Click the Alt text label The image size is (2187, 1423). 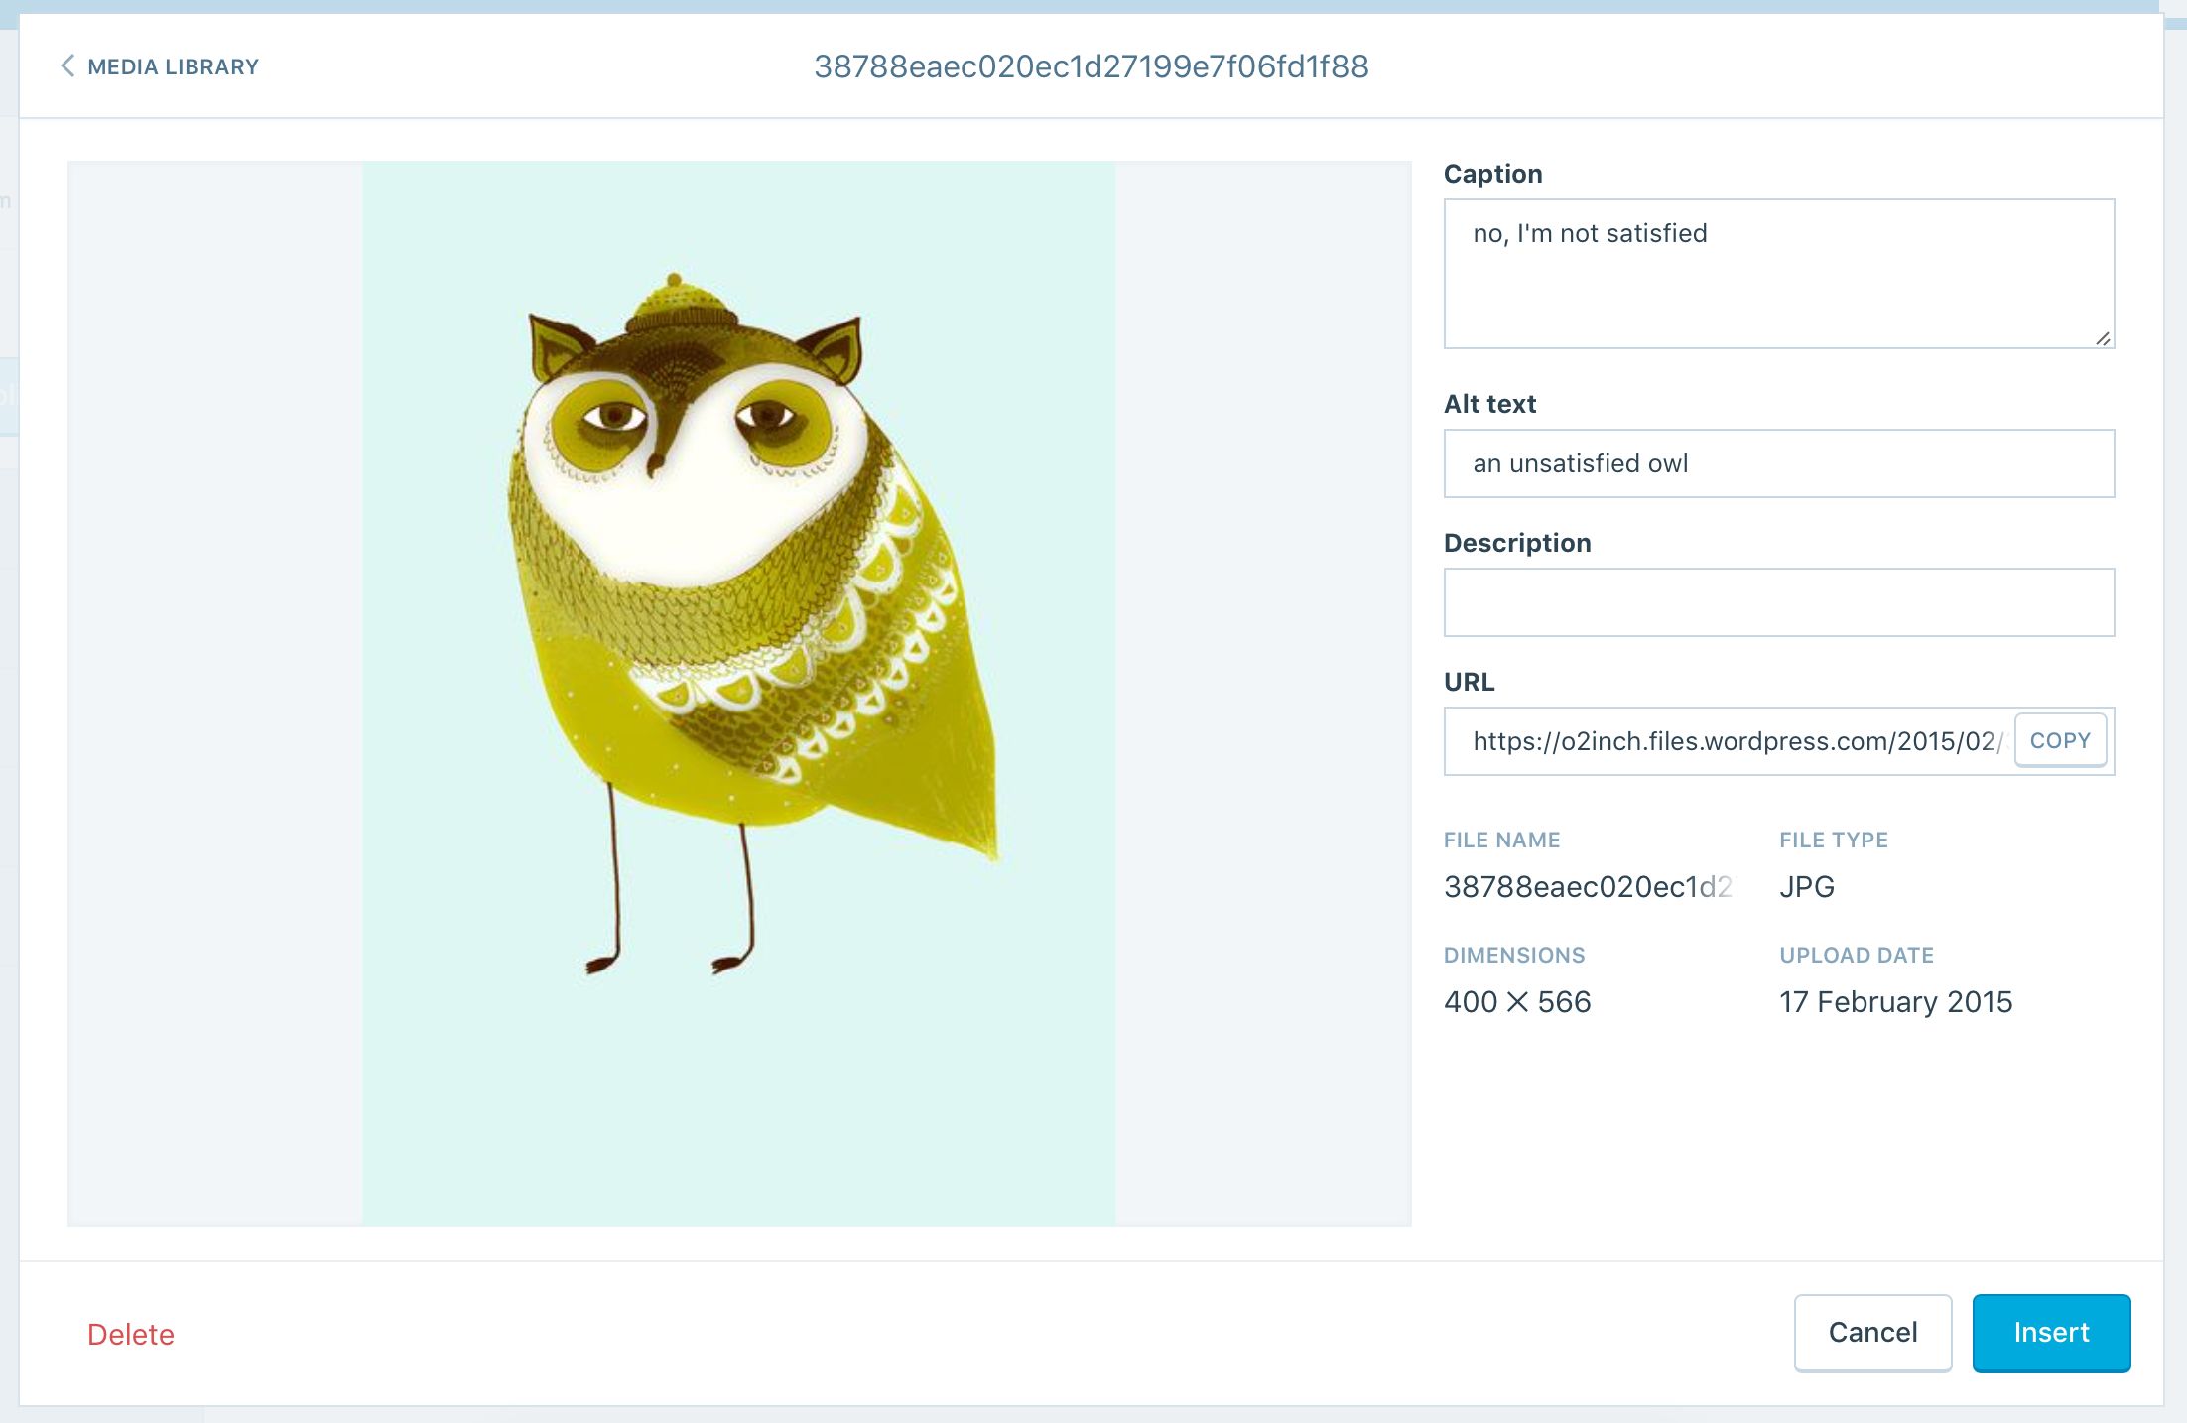1489,404
